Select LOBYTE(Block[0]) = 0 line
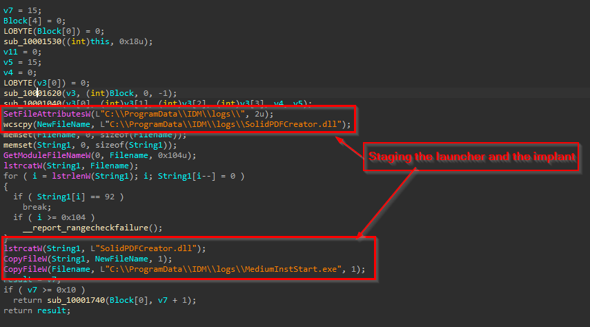This screenshot has width=590, height=327. (54, 31)
